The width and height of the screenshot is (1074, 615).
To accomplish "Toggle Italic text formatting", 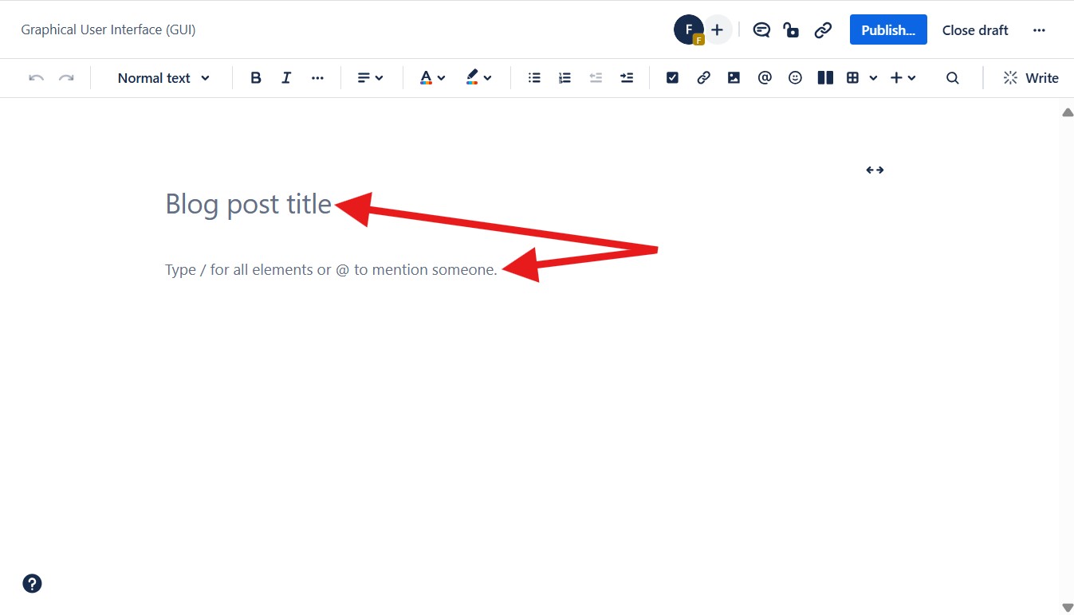I will [286, 78].
